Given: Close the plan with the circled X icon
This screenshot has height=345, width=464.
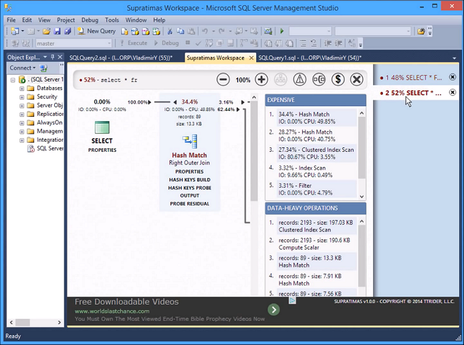Looking at the screenshot, I should click(x=357, y=80).
